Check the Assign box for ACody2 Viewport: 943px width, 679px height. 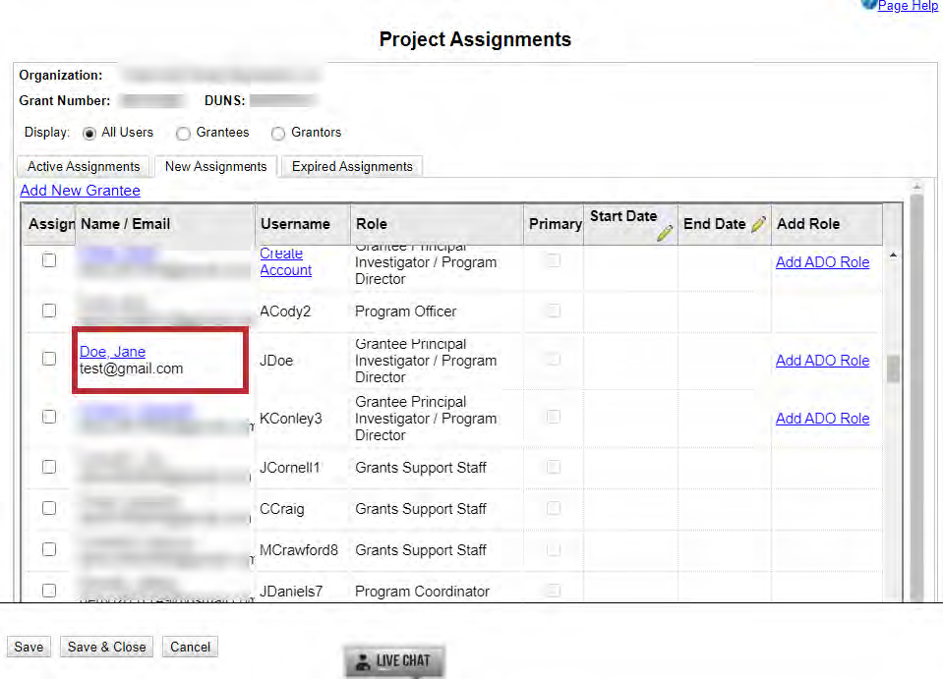(49, 311)
